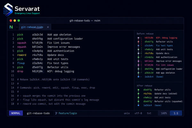Click the Neovim logo icon in the tab bar
Viewport: 192px width, 128px height.
point(11,27)
